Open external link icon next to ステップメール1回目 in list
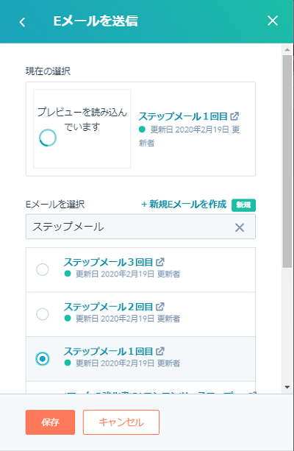The width and height of the screenshot is (294, 451). coord(159,351)
